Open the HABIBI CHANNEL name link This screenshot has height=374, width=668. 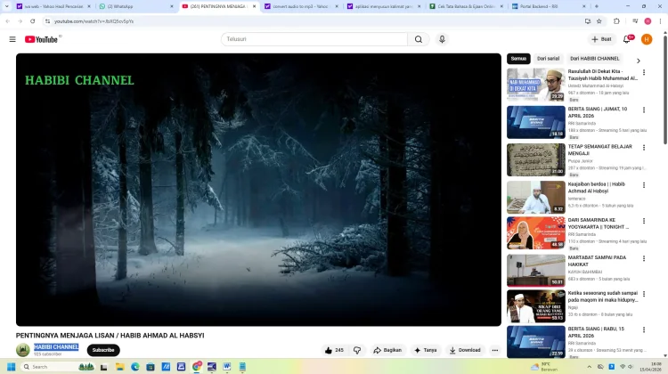point(56,347)
